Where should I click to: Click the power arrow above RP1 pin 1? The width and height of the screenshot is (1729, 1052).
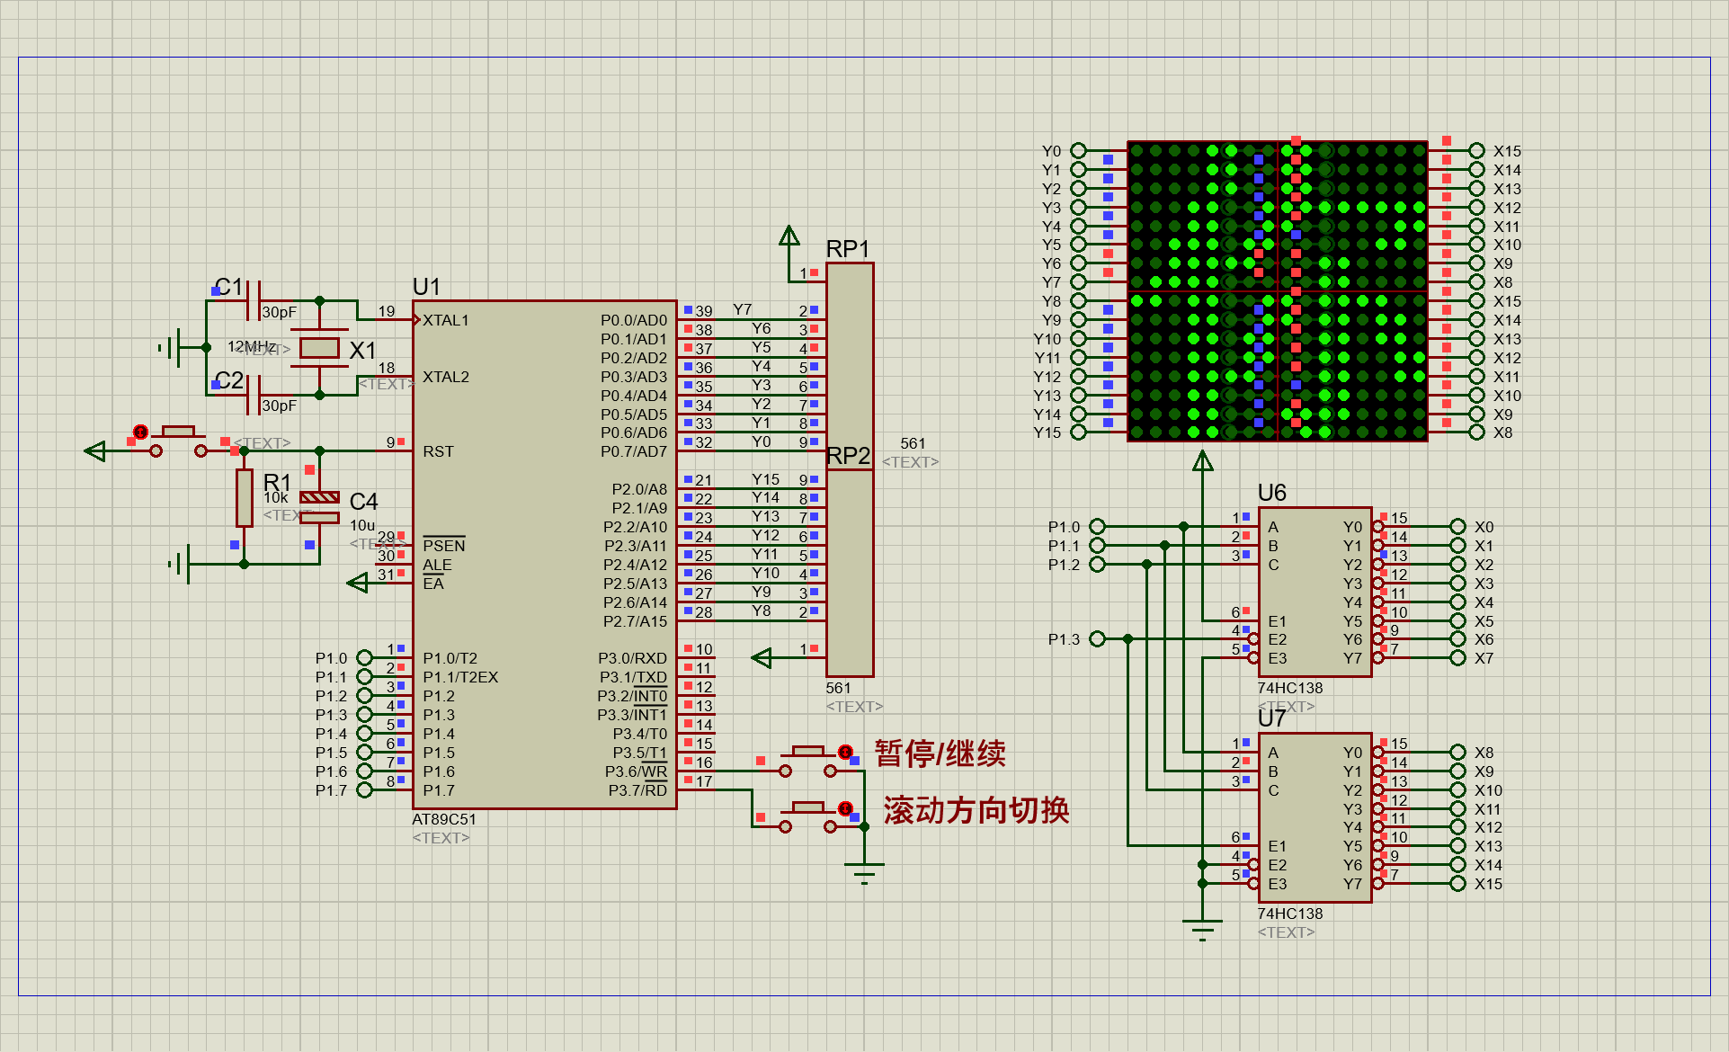[789, 236]
